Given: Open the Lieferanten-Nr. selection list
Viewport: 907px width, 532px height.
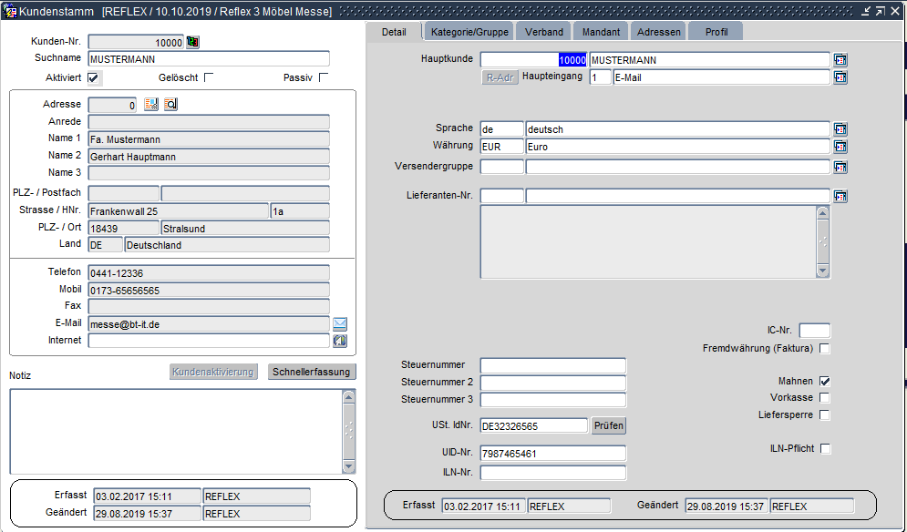Looking at the screenshot, I should (840, 196).
